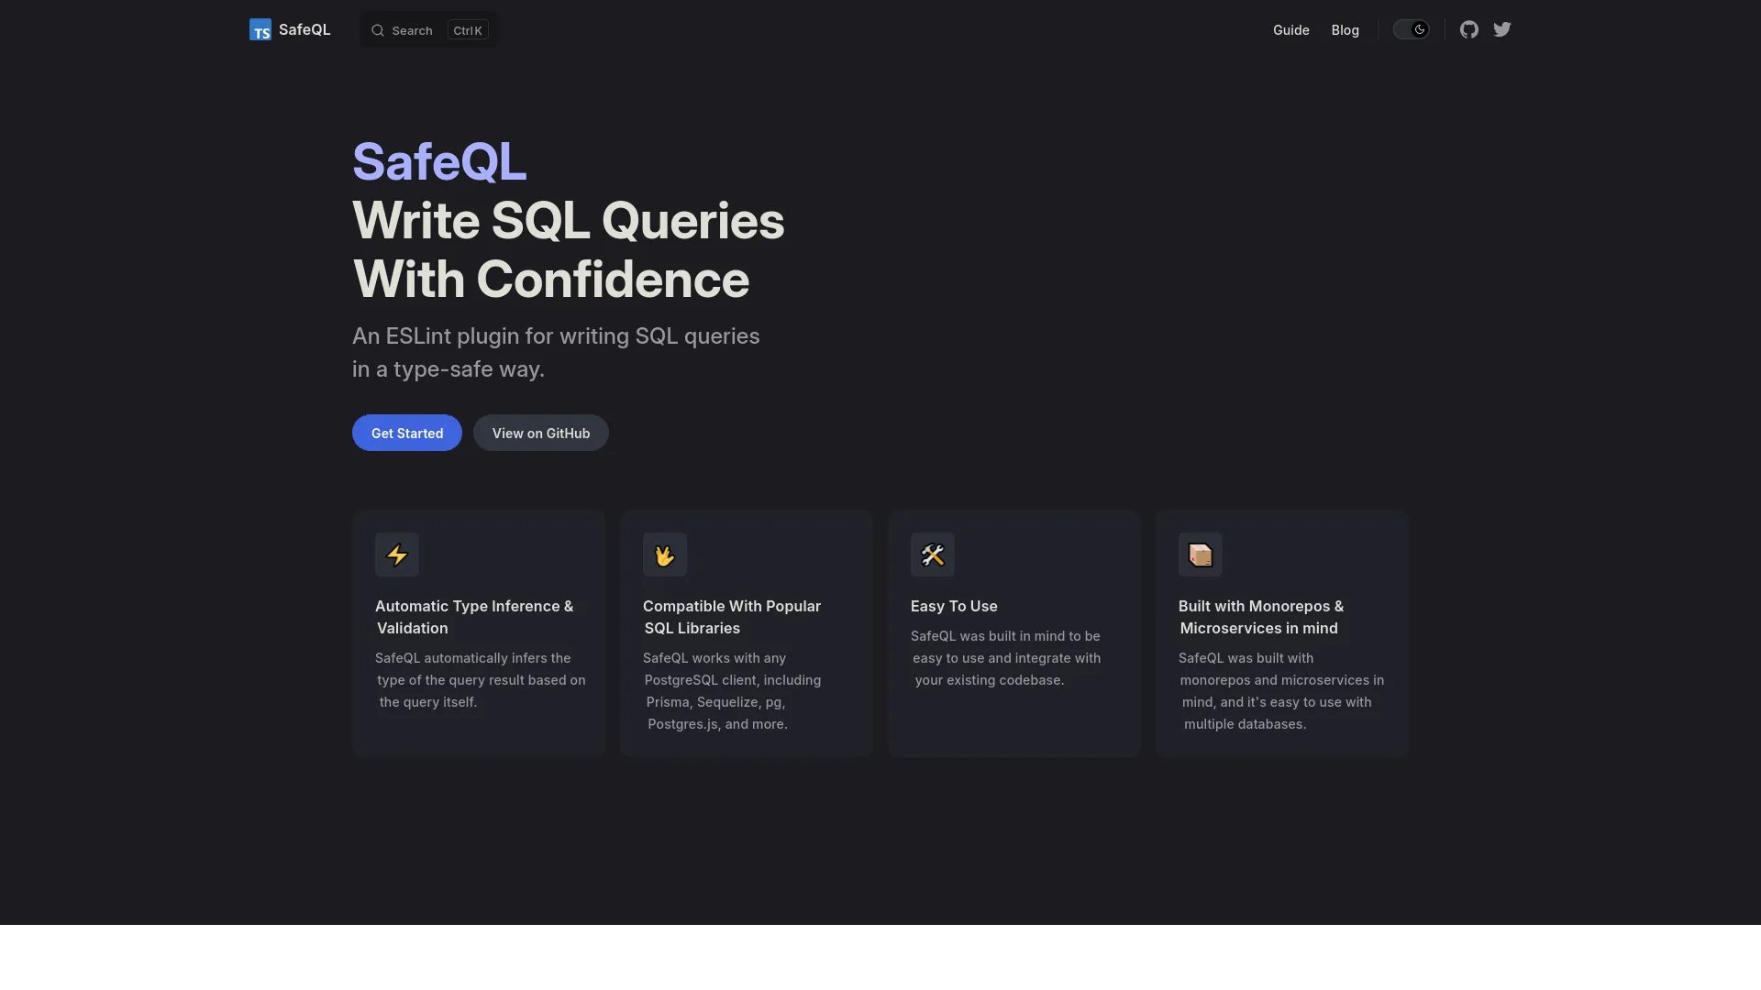Image resolution: width=1761 pixels, height=990 pixels.
Task: Click 'SafeQL was built in mind' description
Action: [1006, 658]
